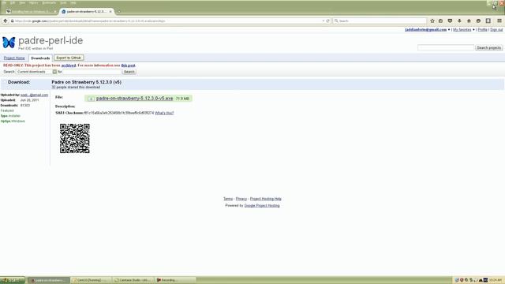Switch to Camtasia Studio taskbar button
The image size is (505, 284).
coord(133,280)
